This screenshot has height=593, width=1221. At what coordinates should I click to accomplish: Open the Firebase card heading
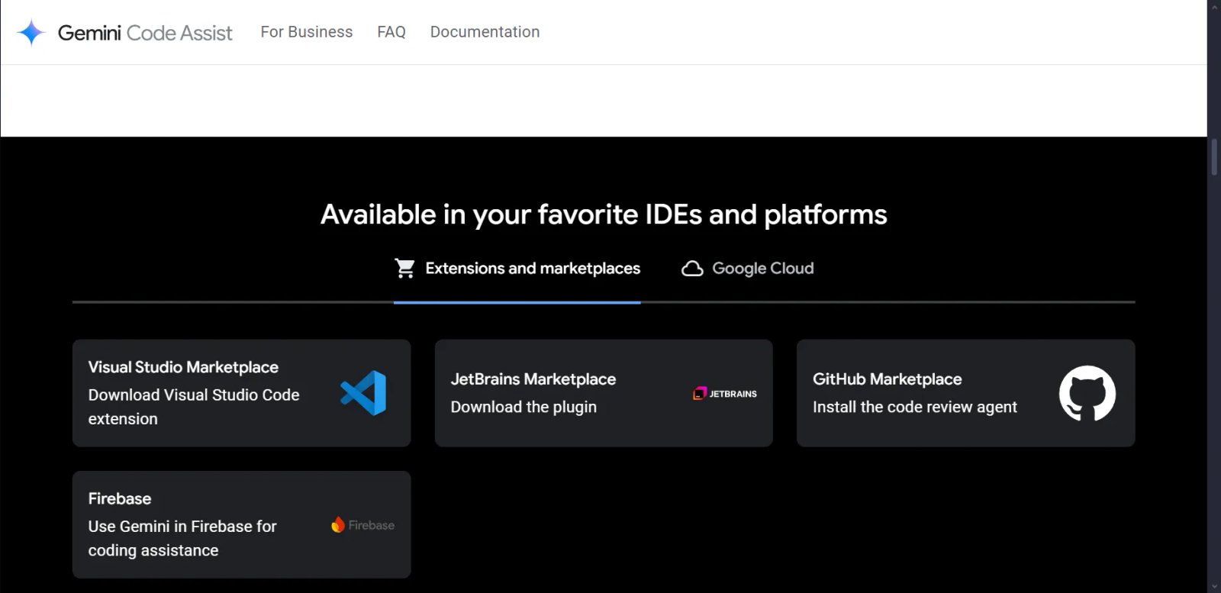(x=120, y=498)
